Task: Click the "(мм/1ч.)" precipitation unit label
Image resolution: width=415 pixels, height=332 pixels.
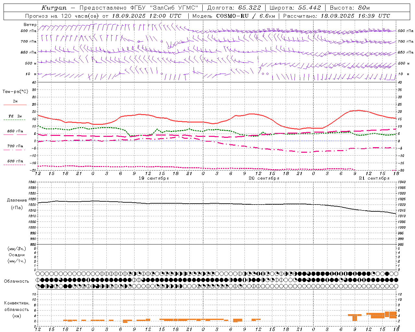Action: [17, 261]
